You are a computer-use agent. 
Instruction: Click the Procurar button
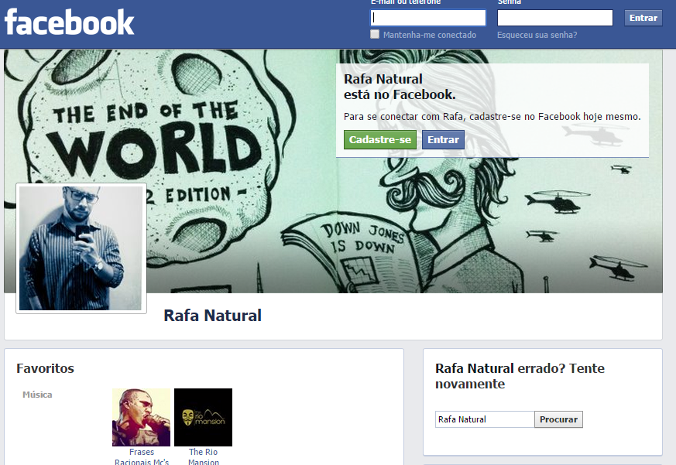tap(559, 419)
